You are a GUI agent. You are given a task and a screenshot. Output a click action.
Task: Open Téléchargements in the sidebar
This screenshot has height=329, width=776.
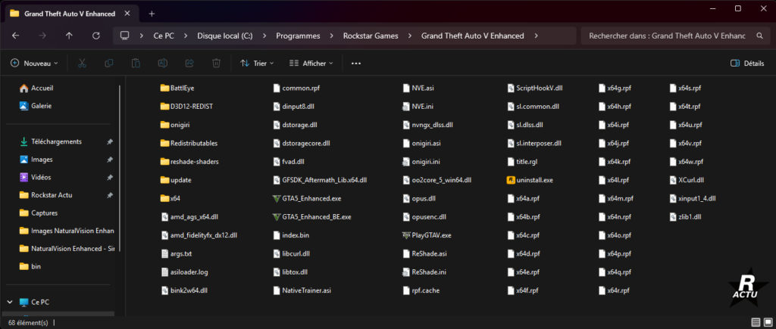tap(50, 141)
